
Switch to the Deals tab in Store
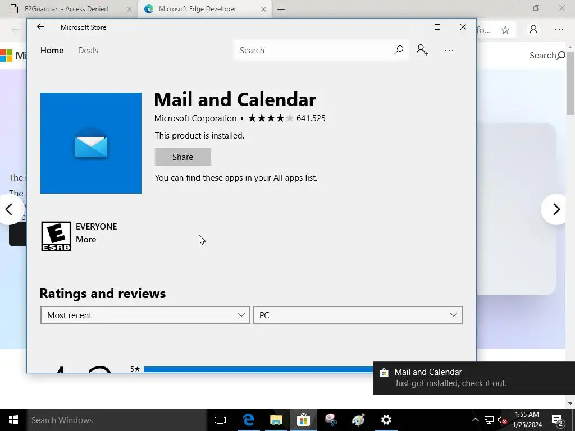[88, 50]
